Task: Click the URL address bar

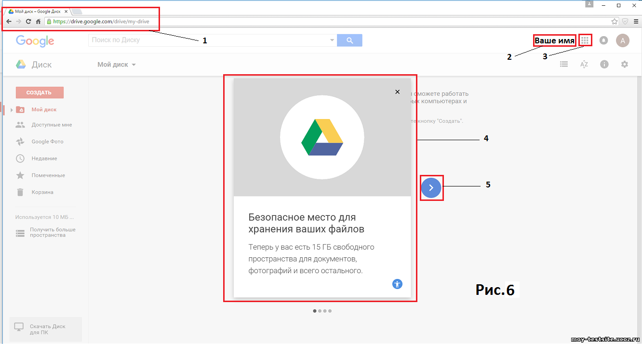Action: 332,21
